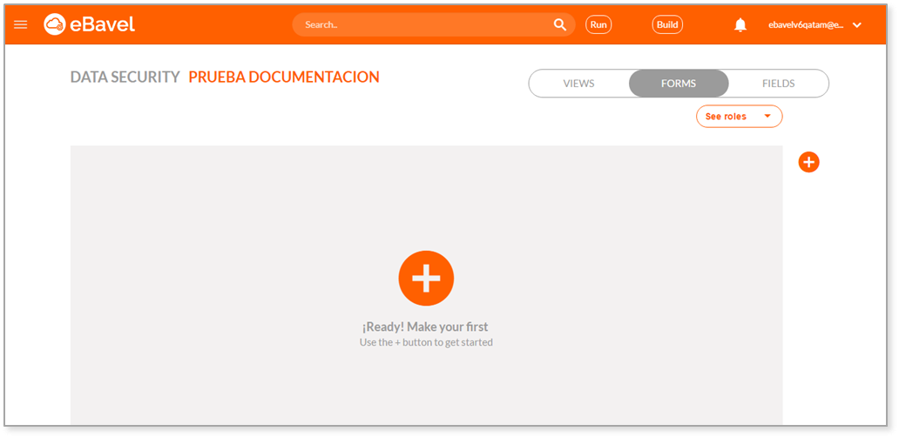
Task: Open the See roles dropdown
Action: click(x=739, y=117)
